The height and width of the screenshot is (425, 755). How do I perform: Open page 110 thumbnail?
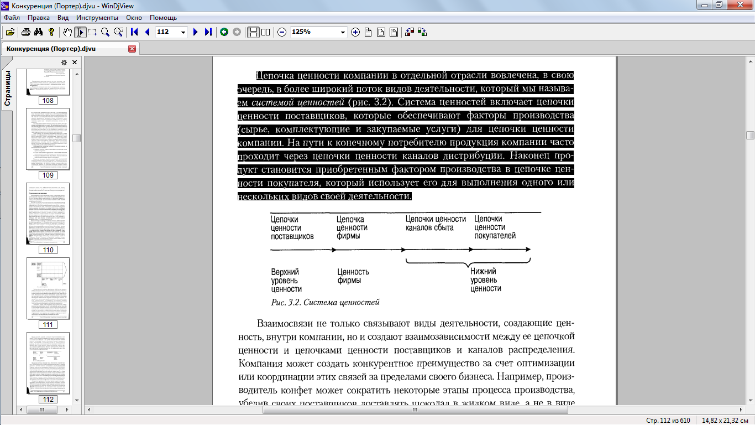(x=48, y=214)
